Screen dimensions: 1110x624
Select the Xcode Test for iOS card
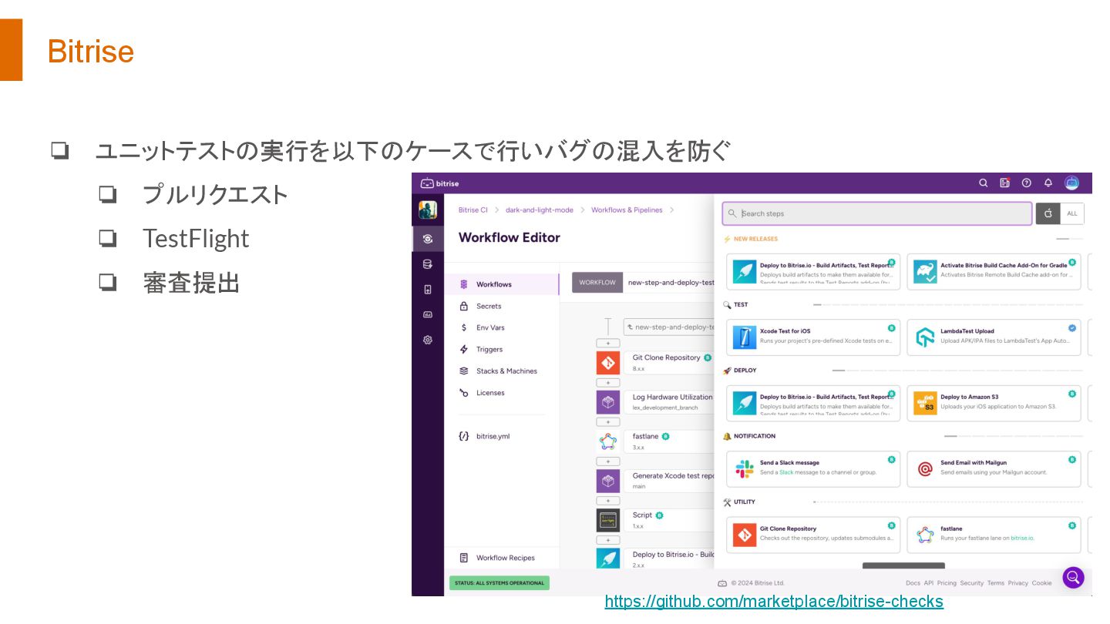coord(813,337)
